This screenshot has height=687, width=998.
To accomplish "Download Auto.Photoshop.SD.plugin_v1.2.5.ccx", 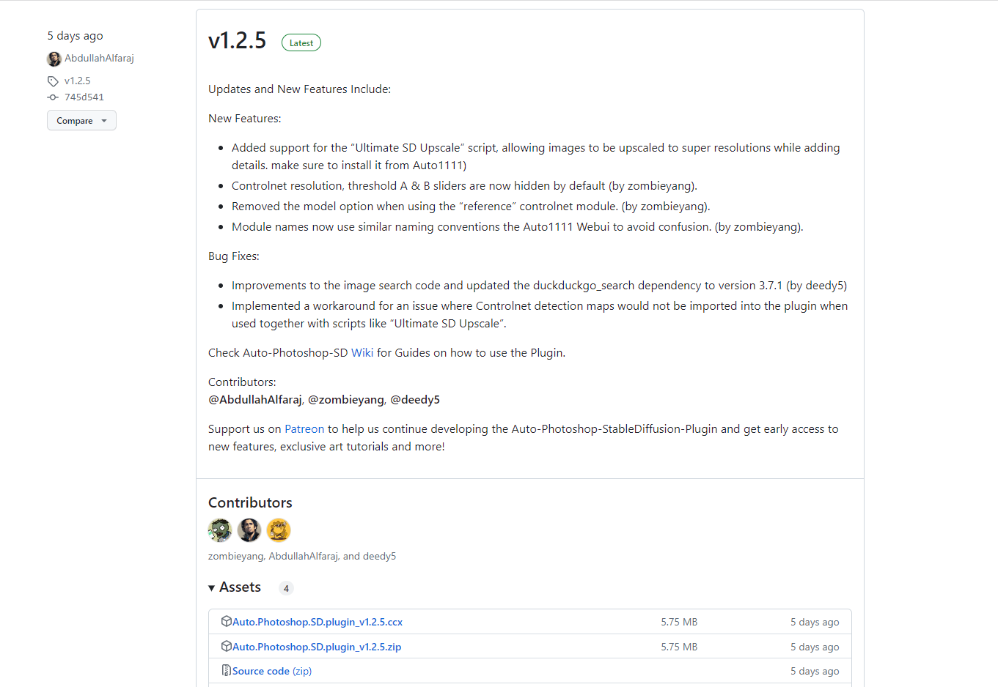I will tap(318, 622).
